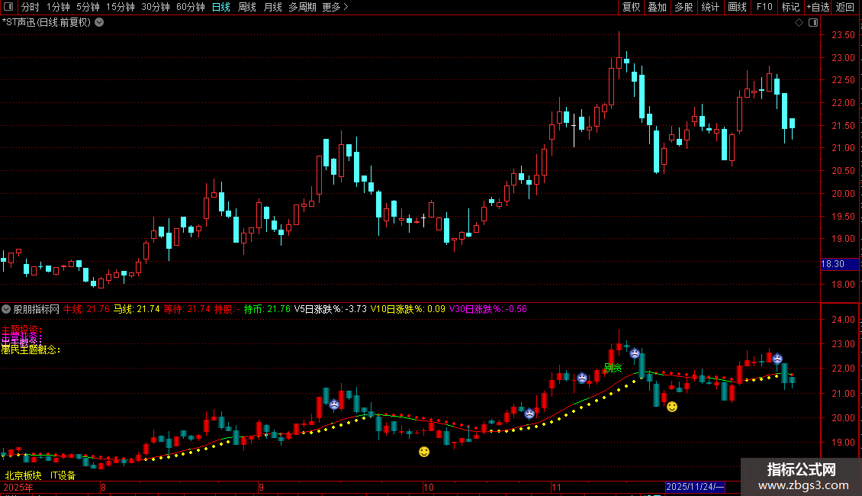Open the IT设备 sector link
862x496 pixels.
pos(63,475)
